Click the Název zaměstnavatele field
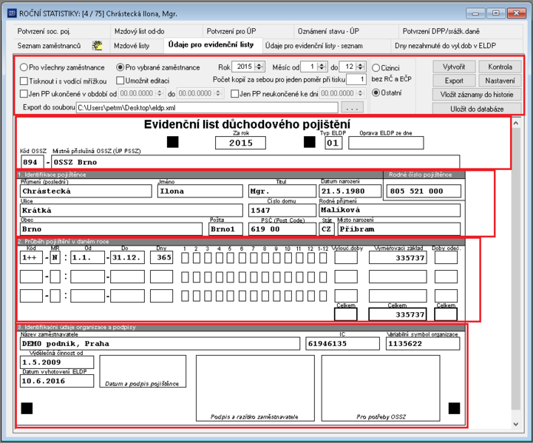 coord(160,343)
